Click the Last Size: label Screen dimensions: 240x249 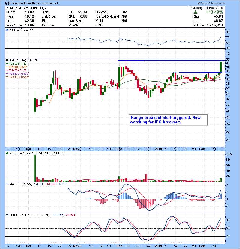click(x=75, y=21)
